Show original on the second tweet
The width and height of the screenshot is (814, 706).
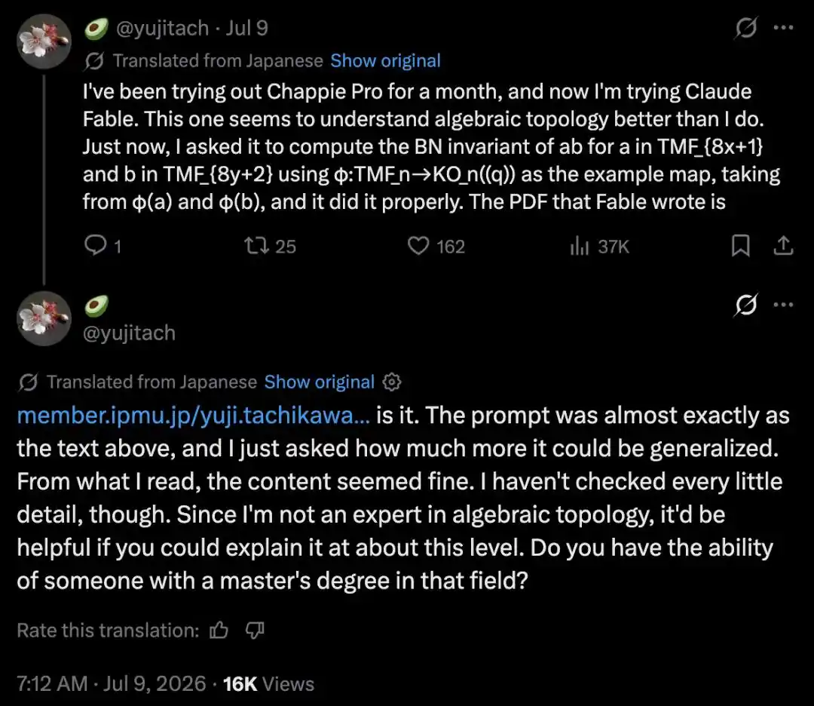pyautogui.click(x=320, y=382)
